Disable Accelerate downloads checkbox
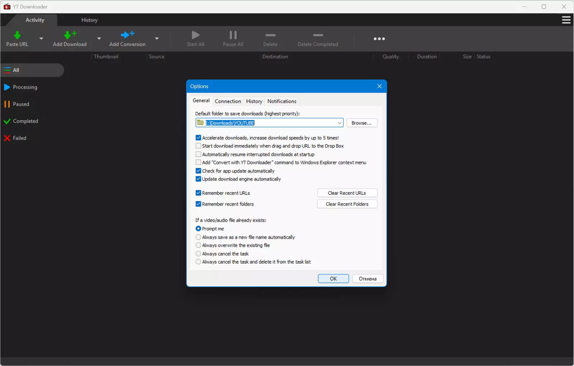 point(198,138)
